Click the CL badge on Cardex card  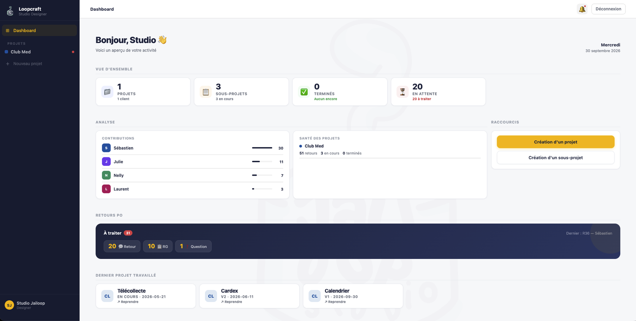tap(211, 296)
